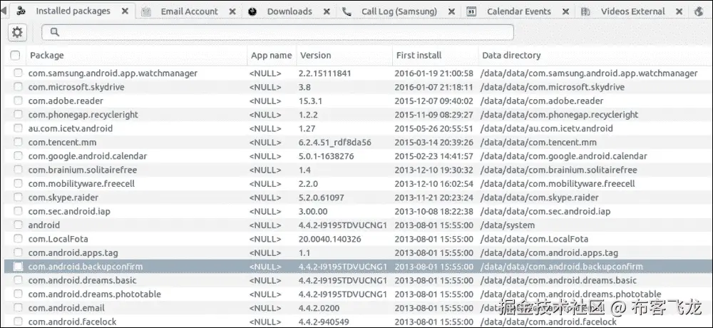Click the Call Log phone icon
713x328 pixels.
pyautogui.click(x=347, y=12)
